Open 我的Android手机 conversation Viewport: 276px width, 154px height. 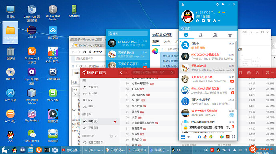click(207, 101)
